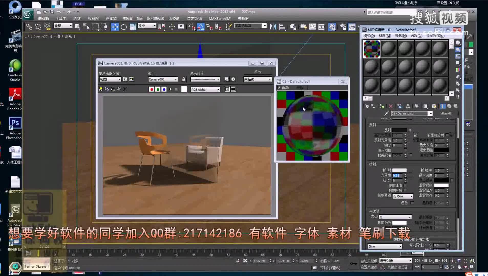Open the 全部 selection filter dropdown
Image resolution: width=488 pixels, height=276 pixels.
[63, 26]
